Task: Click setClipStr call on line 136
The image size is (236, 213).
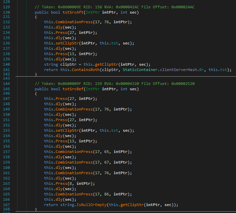Action: tap(67, 43)
